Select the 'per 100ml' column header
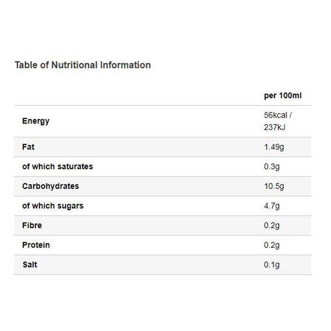 click(282, 96)
